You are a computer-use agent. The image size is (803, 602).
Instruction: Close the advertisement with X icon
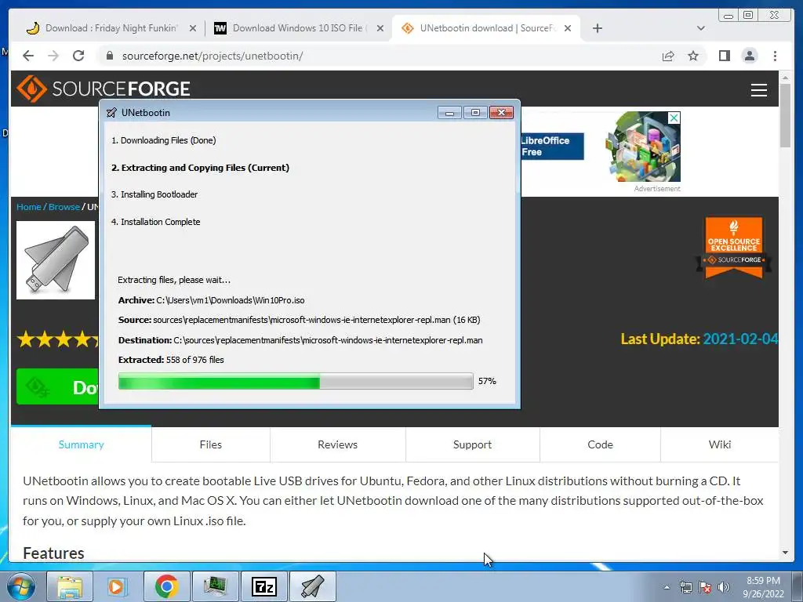click(674, 118)
